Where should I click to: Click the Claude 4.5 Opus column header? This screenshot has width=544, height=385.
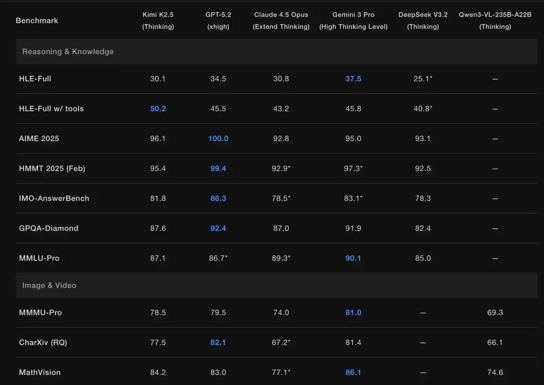(281, 21)
